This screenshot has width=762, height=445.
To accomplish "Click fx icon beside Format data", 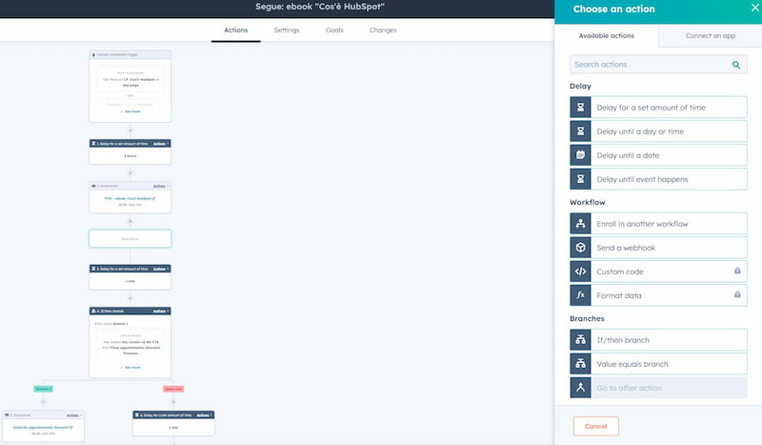I will click(580, 295).
